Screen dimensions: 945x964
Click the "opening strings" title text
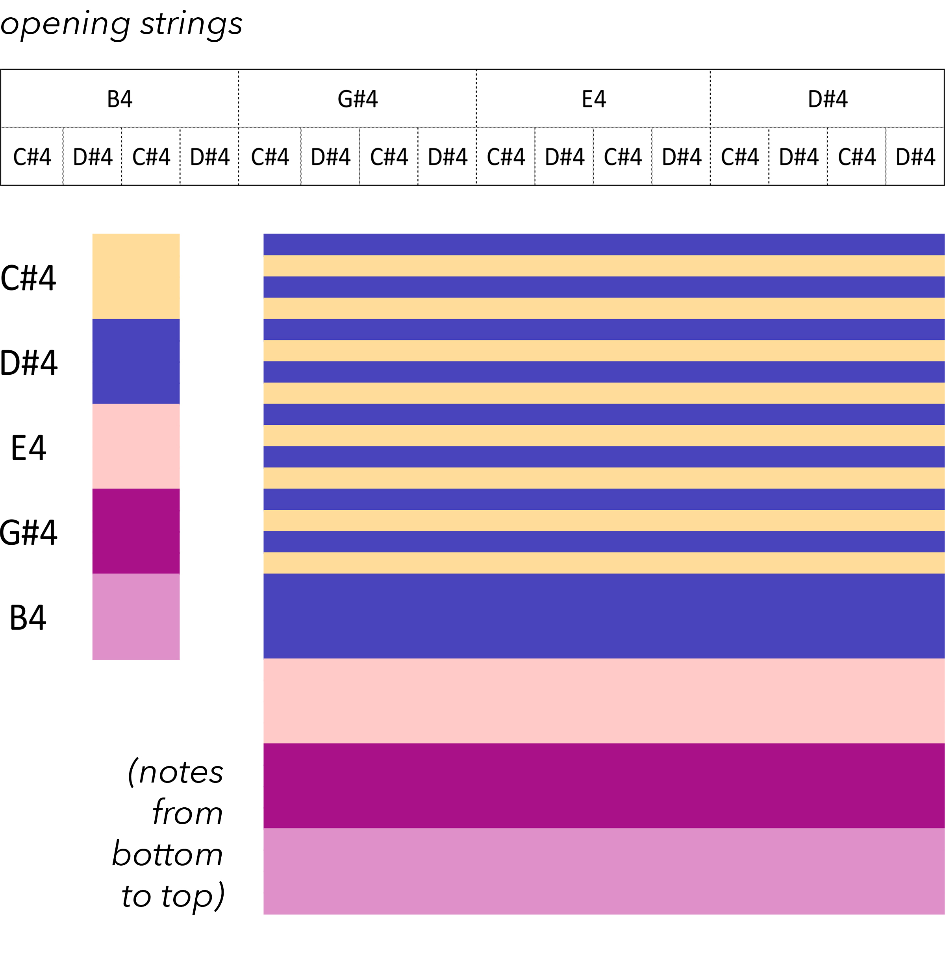coord(122,25)
